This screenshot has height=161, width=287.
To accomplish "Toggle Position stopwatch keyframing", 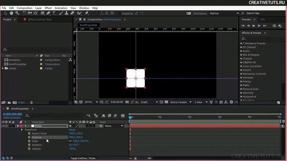I will [29, 137].
